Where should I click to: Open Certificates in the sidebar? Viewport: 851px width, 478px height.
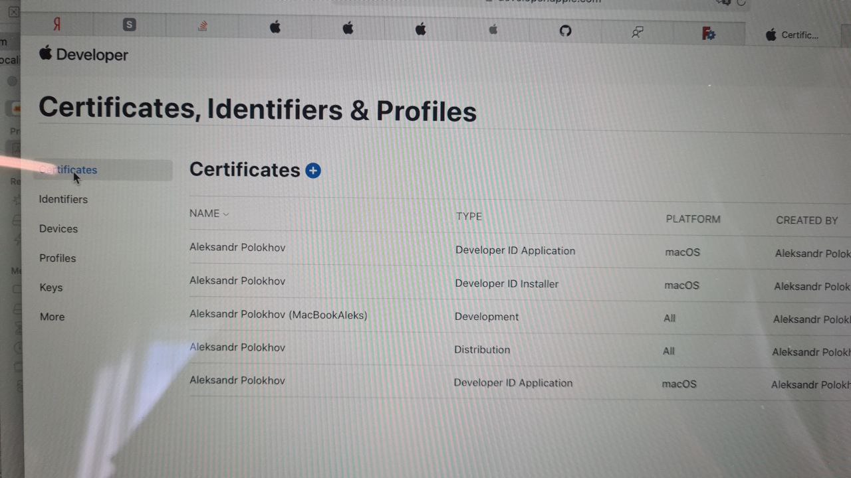[x=103, y=170]
